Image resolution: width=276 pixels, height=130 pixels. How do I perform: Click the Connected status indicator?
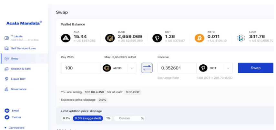[15, 128]
